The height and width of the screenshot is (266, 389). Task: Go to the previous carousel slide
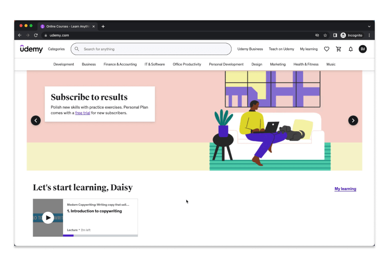tap(36, 121)
